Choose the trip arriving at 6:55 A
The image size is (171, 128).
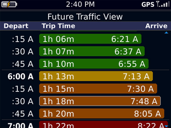click(94, 64)
